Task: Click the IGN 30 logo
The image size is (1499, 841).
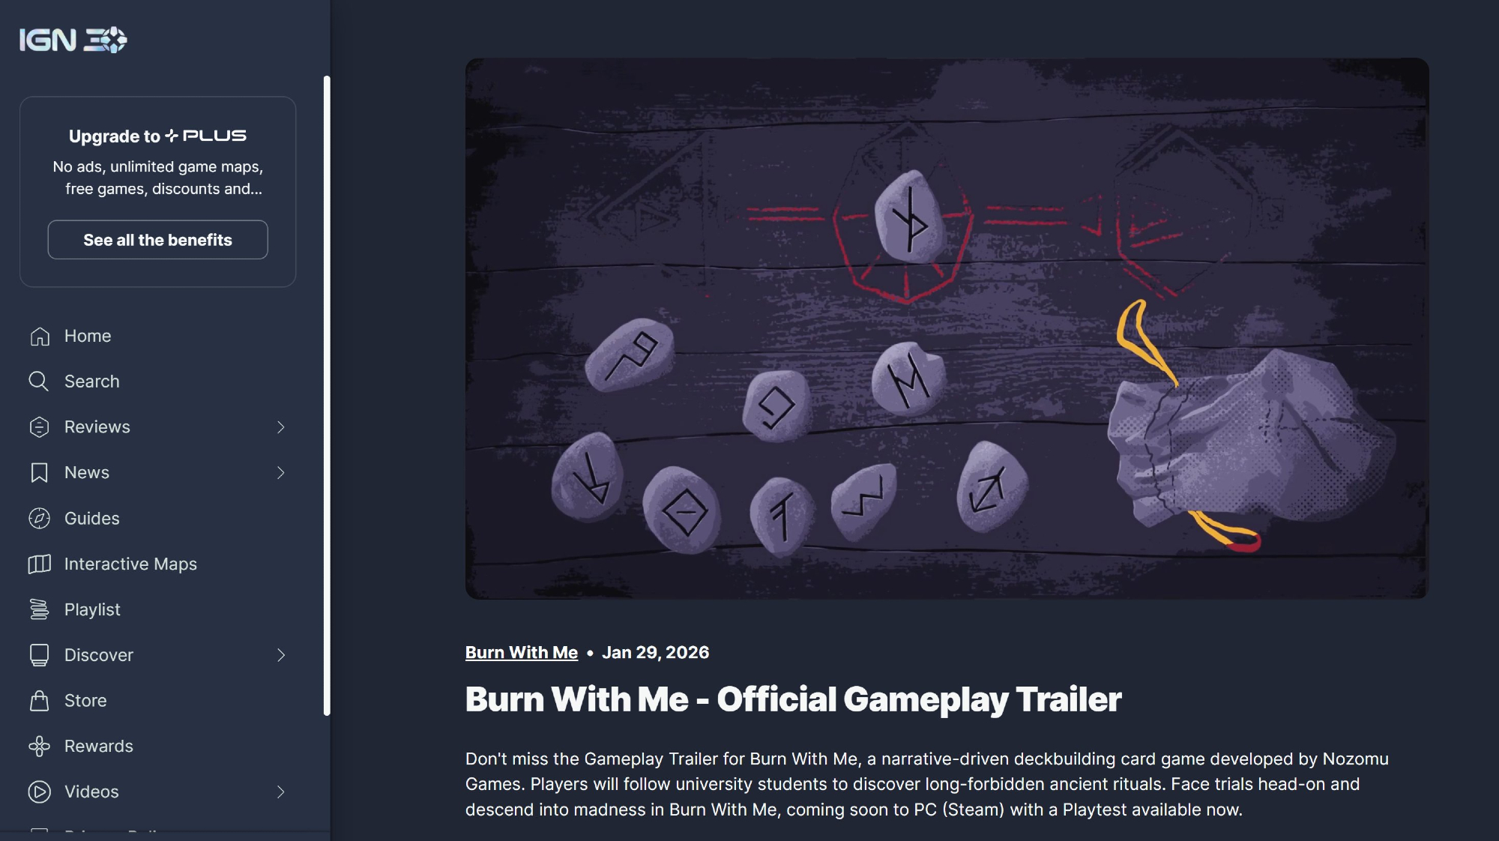Action: pos(73,40)
